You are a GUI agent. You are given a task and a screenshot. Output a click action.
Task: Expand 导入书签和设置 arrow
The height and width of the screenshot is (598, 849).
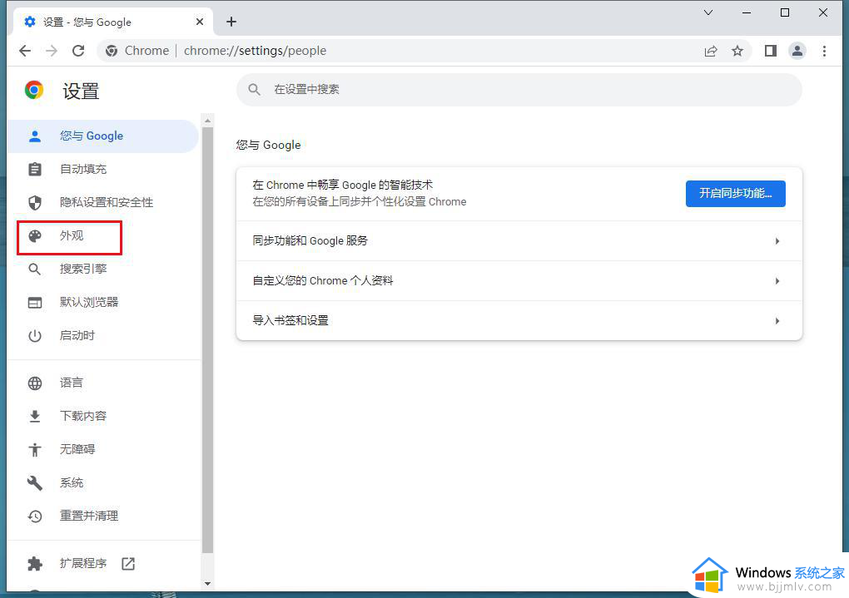777,321
